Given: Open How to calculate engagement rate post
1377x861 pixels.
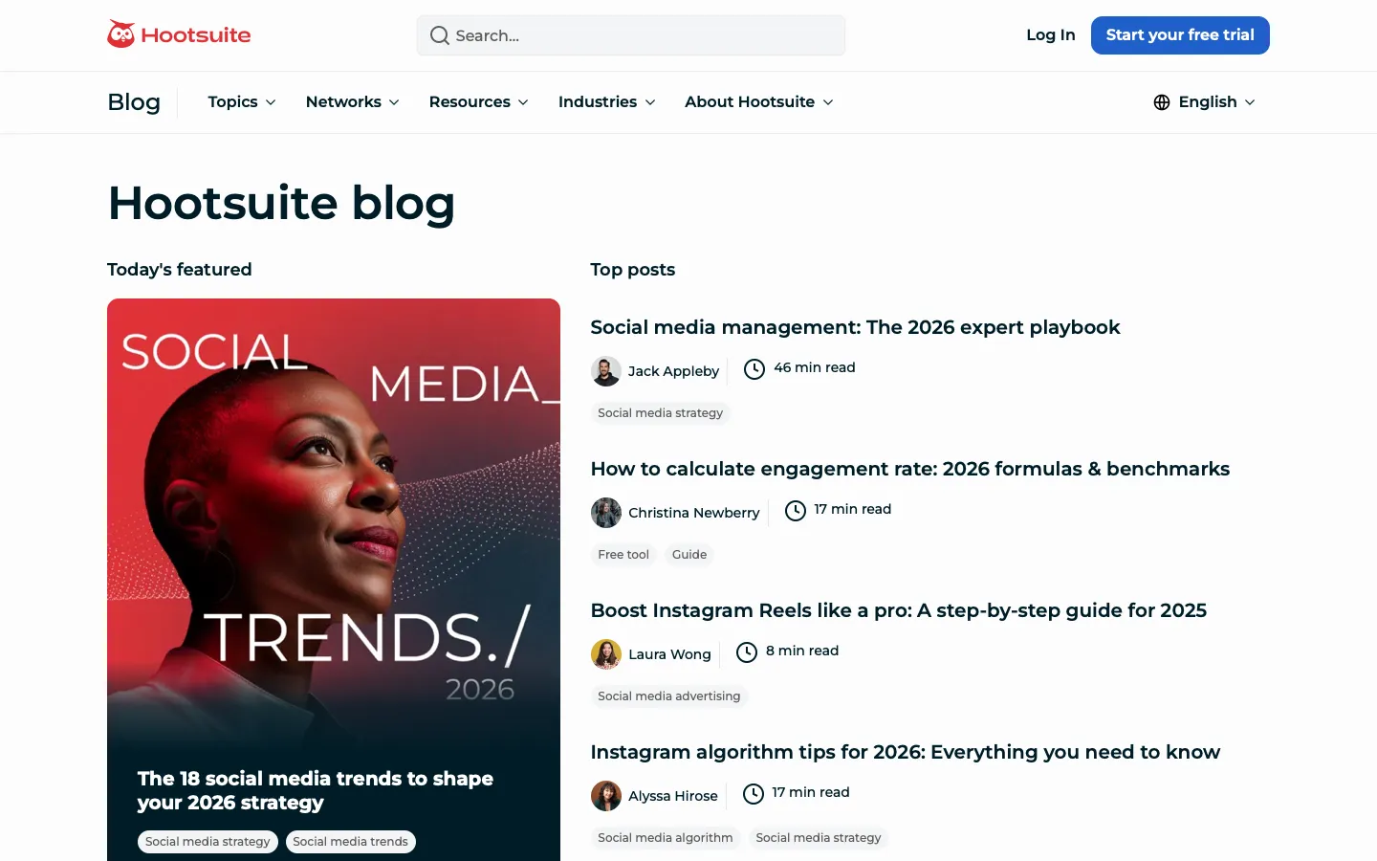Looking at the screenshot, I should tap(910, 469).
